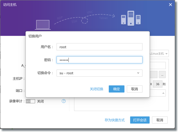The height and width of the screenshot is (132, 178).
Task: Open the 录像审计 help question-mark icon
Action: tap(64, 101)
